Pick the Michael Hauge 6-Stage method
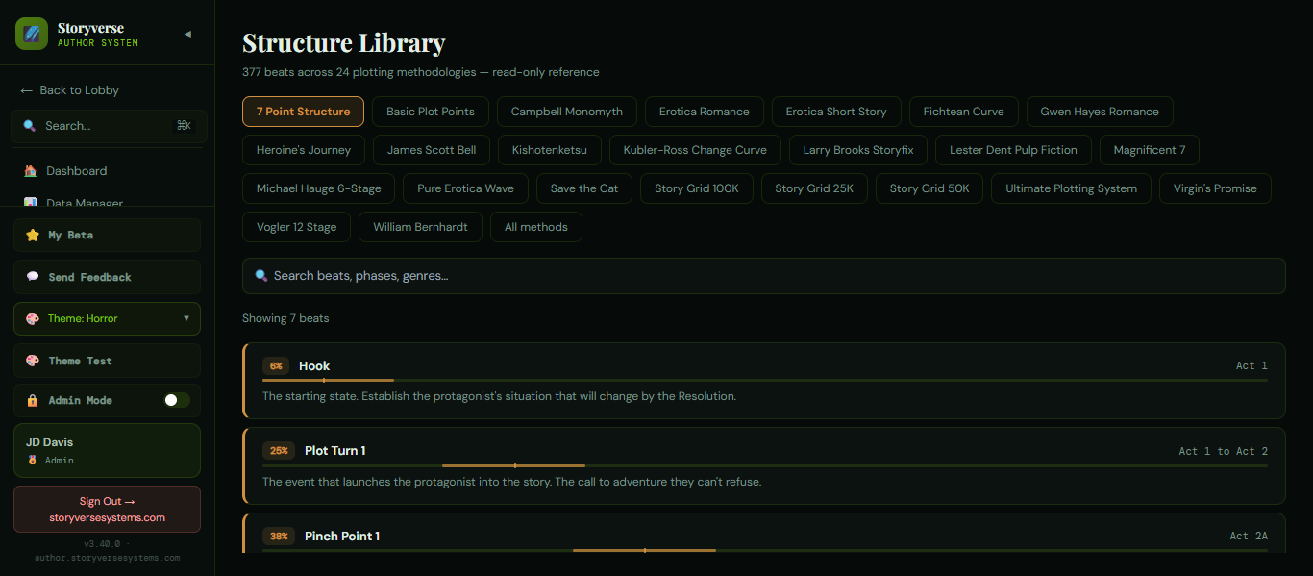The image size is (1313, 576). pyautogui.click(x=319, y=188)
